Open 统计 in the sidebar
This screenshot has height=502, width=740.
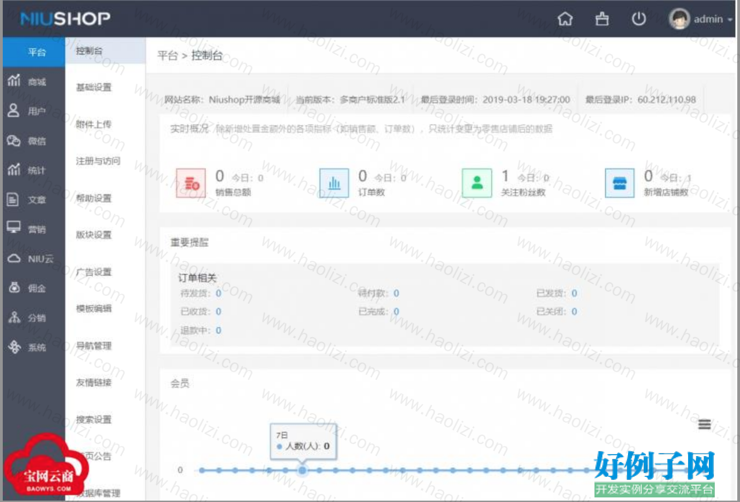(34, 170)
